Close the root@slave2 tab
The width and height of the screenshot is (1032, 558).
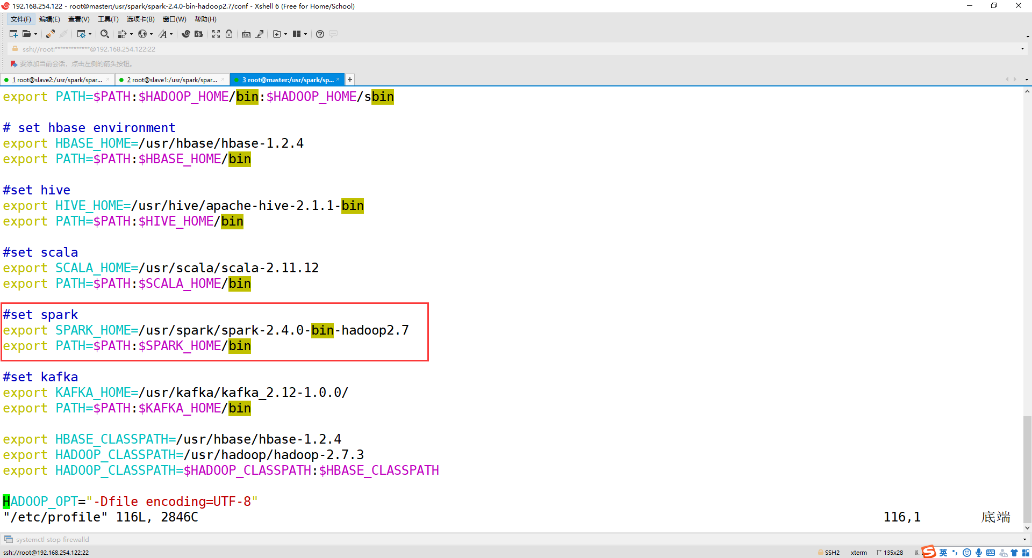pyautogui.click(x=107, y=79)
